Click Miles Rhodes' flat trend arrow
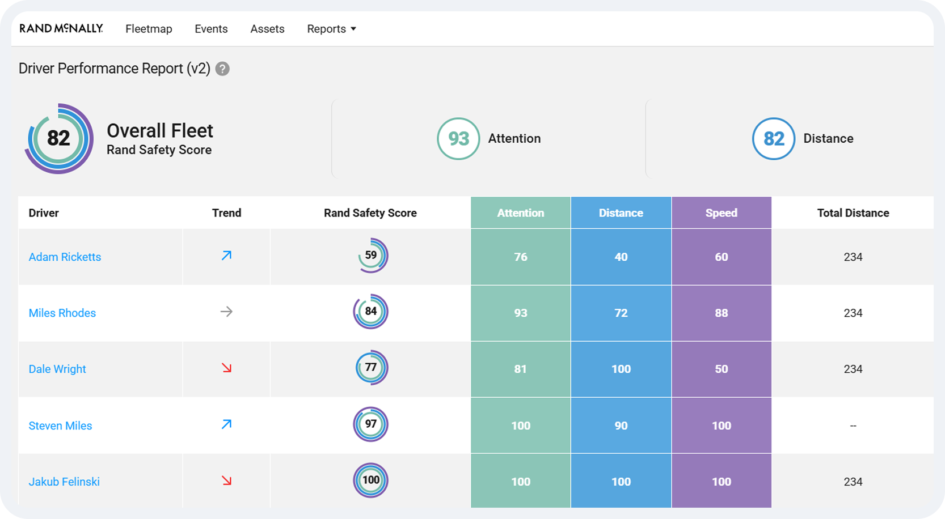This screenshot has height=519, width=945. click(x=226, y=312)
